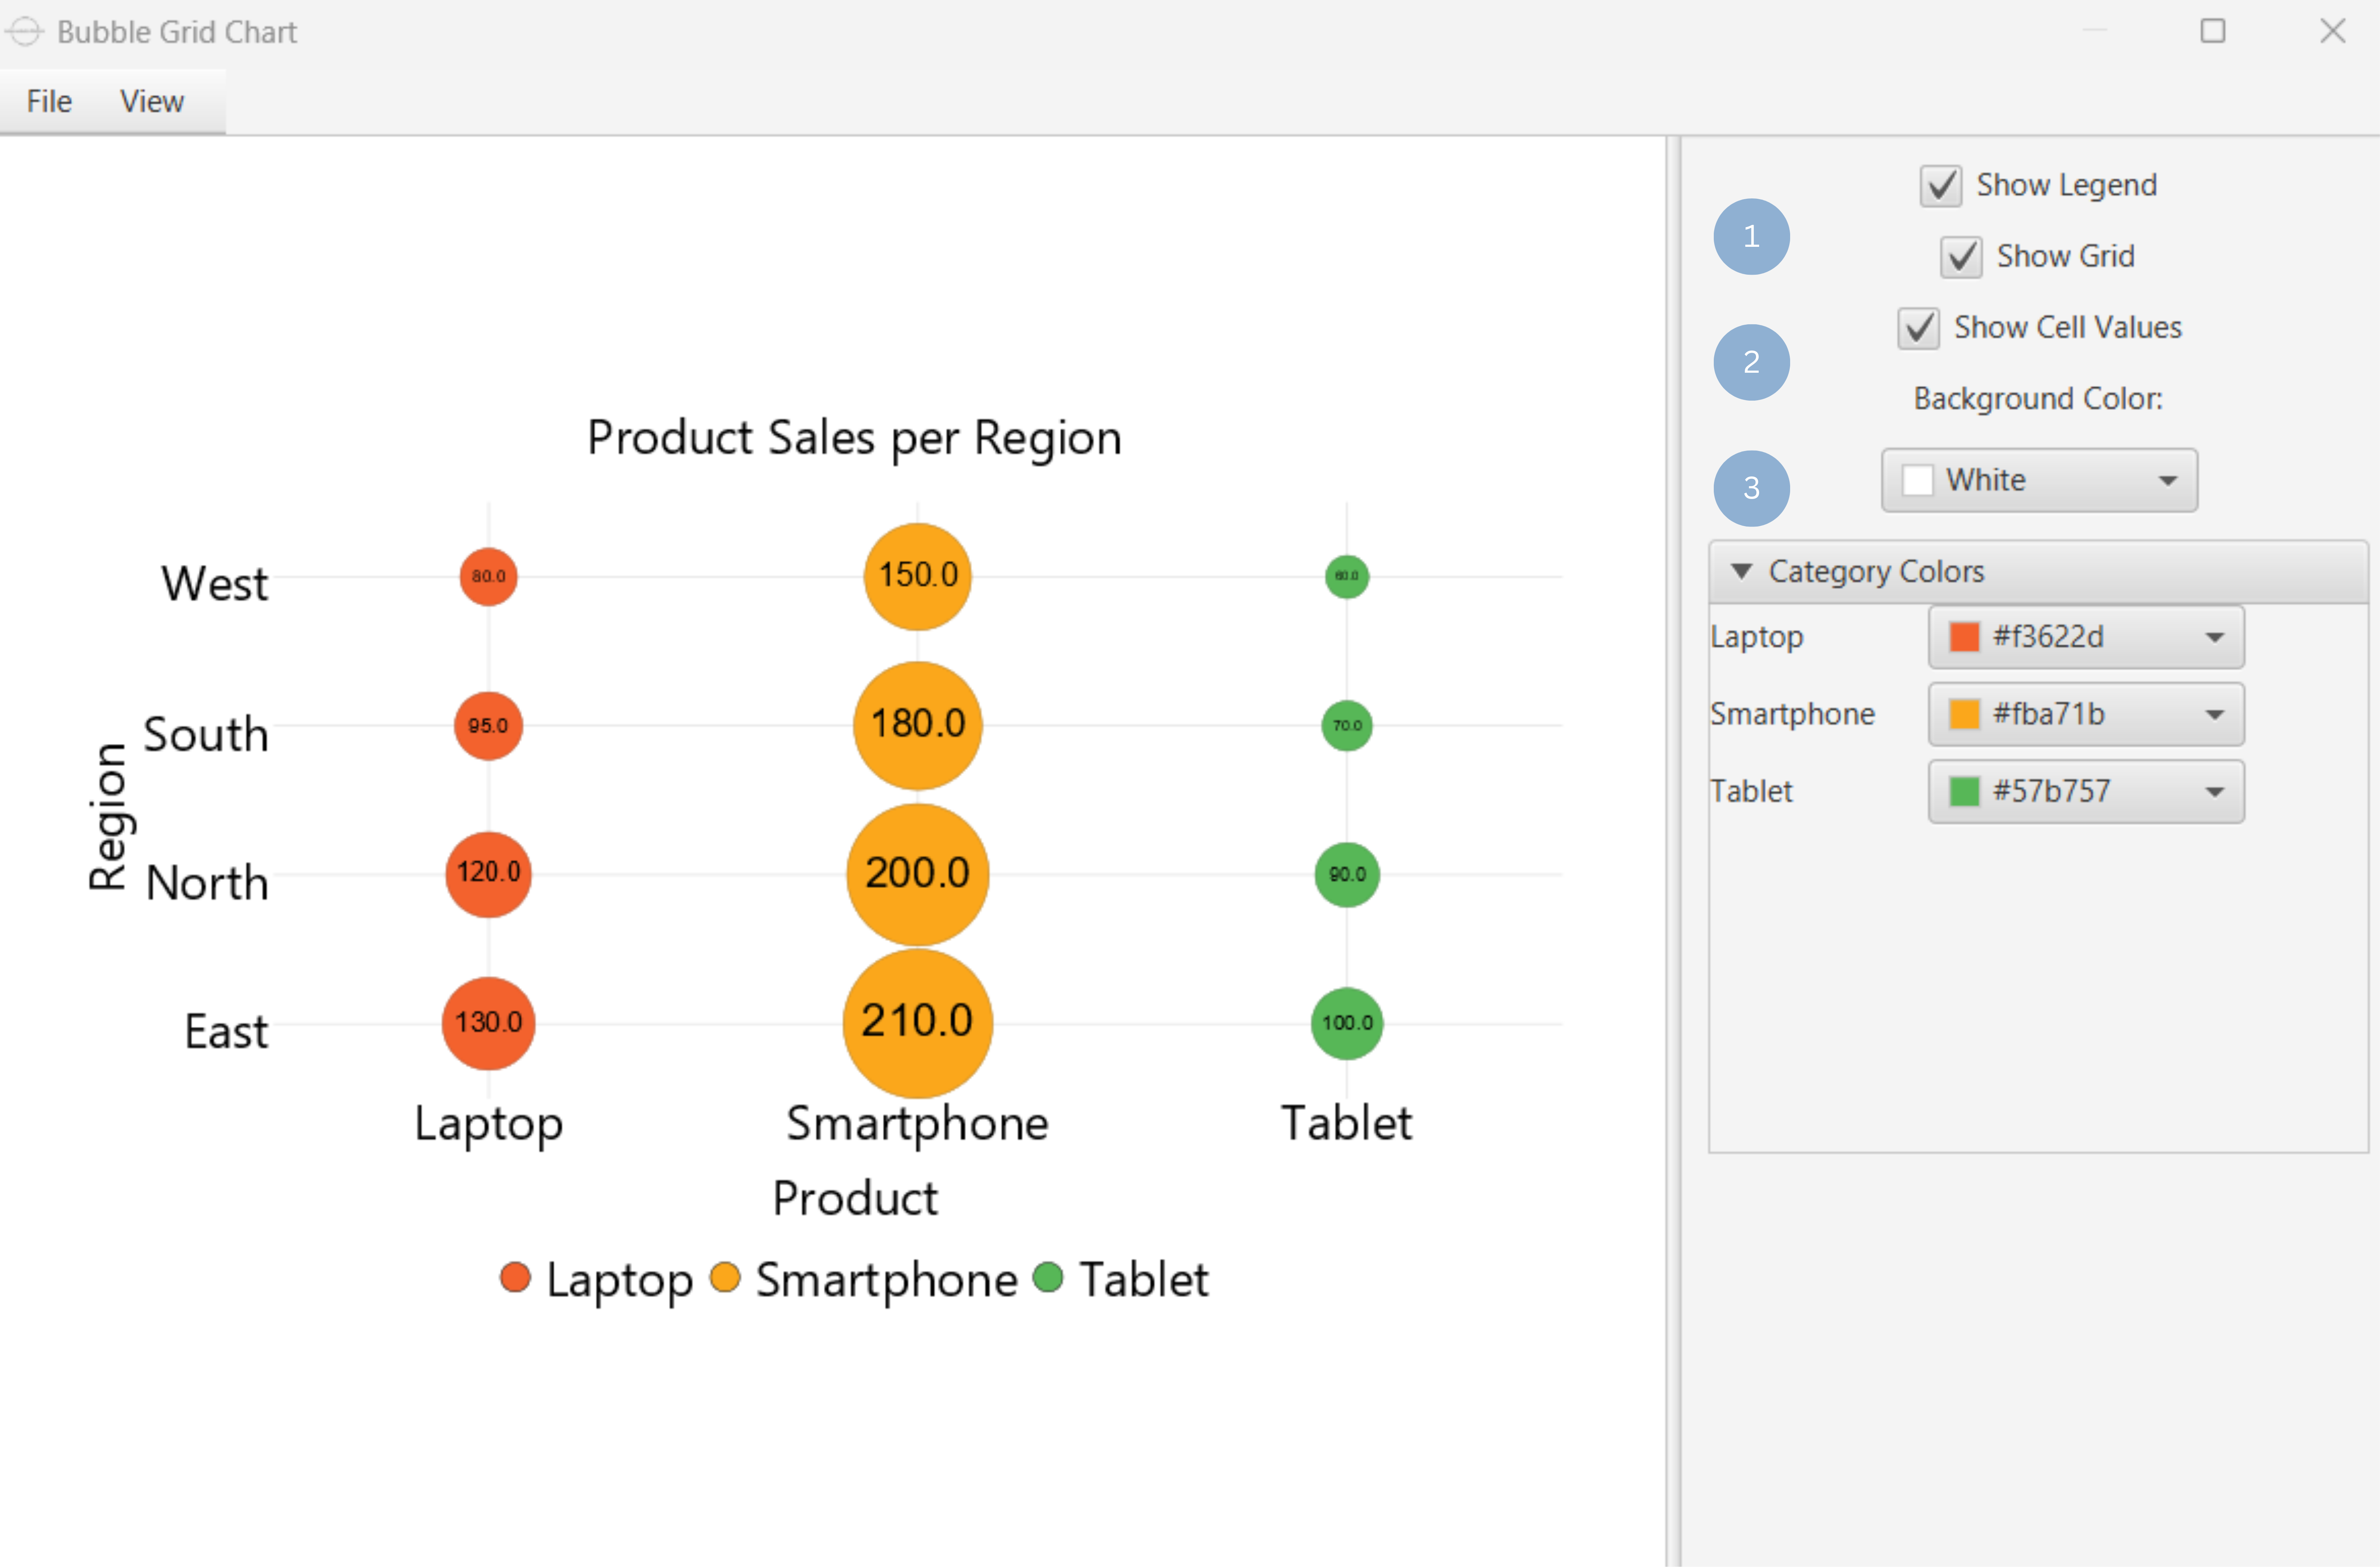This screenshot has width=2380, height=1568.
Task: Click the orange Smartphone legend marker
Action: [726, 1279]
